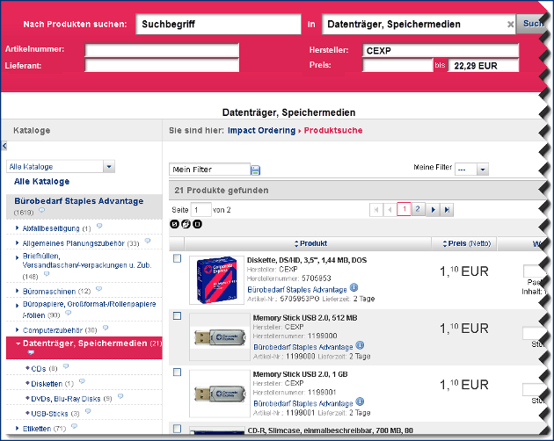
Task: Click the save filter disk icon
Action: point(255,170)
